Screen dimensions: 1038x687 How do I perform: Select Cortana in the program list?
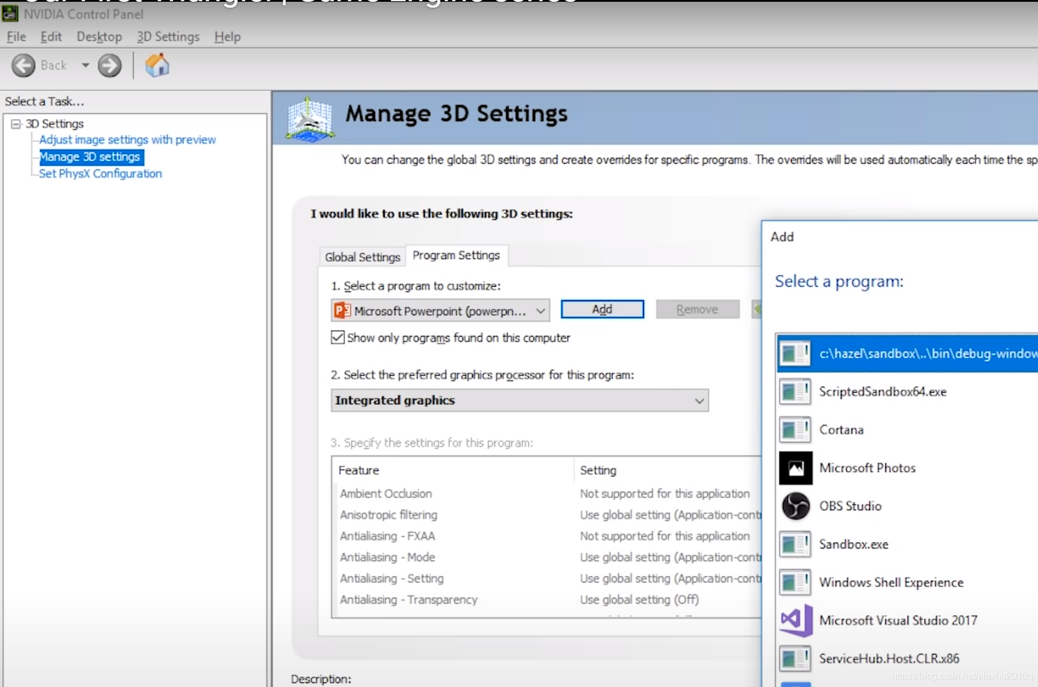click(907, 430)
